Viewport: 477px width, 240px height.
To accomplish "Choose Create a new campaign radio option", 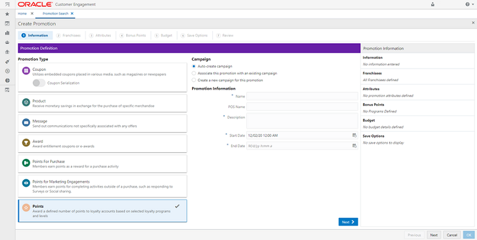I will tap(194, 81).
